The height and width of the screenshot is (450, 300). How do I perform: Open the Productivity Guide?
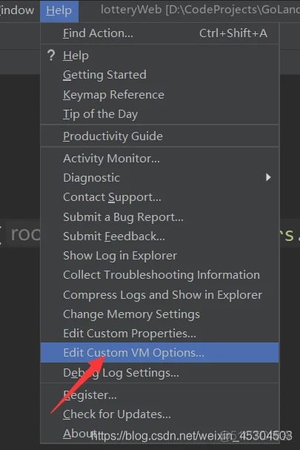pos(159,136)
